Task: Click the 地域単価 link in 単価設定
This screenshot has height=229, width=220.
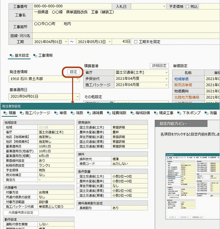Action: (x=181, y=79)
